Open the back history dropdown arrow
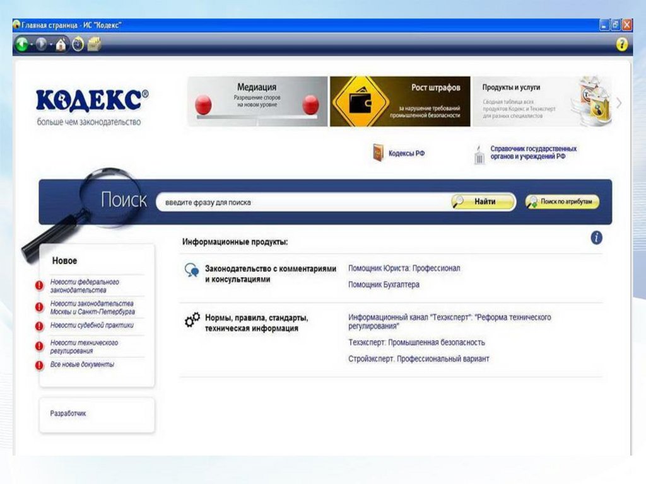 32,45
